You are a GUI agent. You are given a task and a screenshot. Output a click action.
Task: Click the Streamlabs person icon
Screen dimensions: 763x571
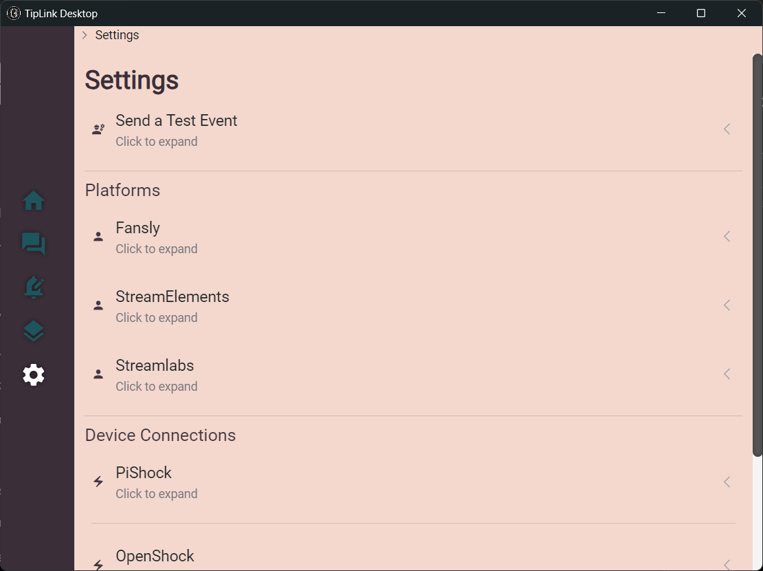click(x=98, y=374)
